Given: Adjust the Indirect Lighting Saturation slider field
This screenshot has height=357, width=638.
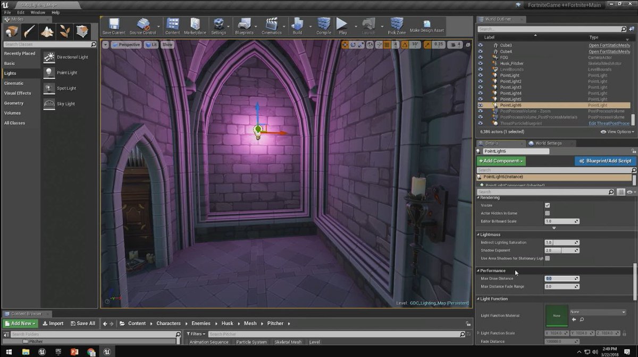Looking at the screenshot, I should (x=561, y=242).
